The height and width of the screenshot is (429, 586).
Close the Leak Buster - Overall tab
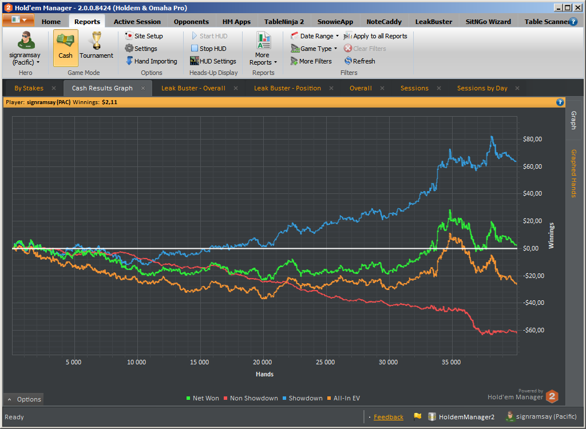[x=236, y=88]
